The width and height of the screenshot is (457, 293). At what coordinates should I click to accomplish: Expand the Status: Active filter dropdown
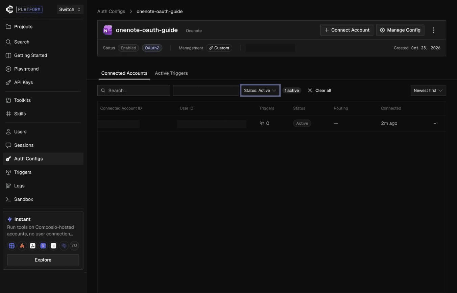coord(260,91)
